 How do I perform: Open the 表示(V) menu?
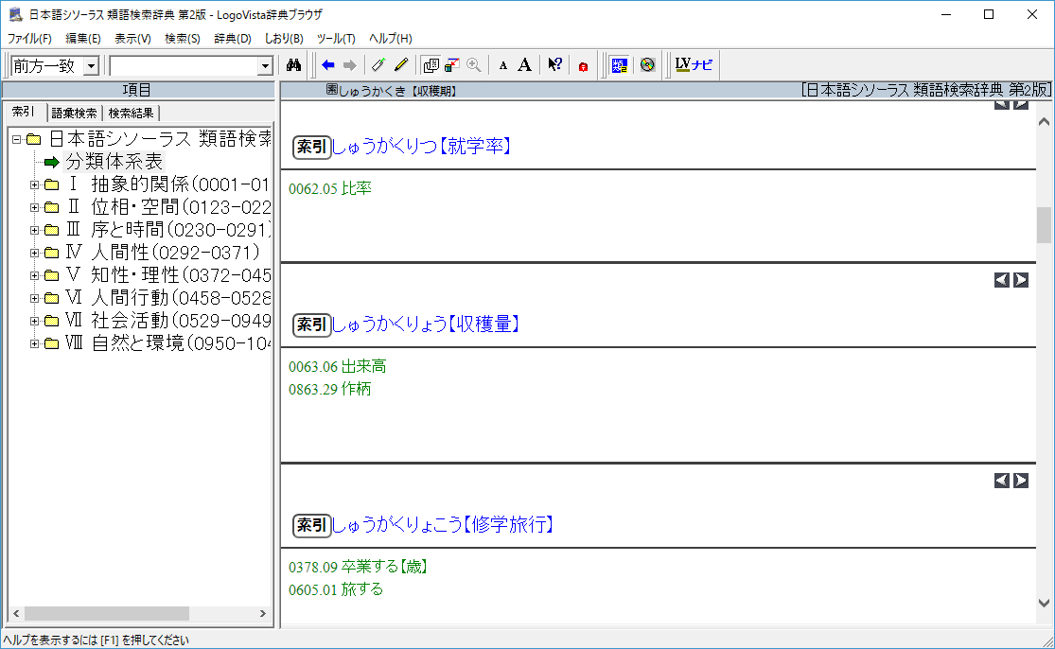pos(132,39)
